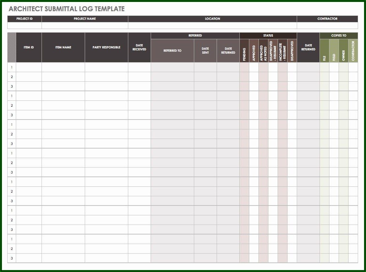The image size is (366, 272).
Task: Click the Project ID input cell
Action: click(x=24, y=26)
